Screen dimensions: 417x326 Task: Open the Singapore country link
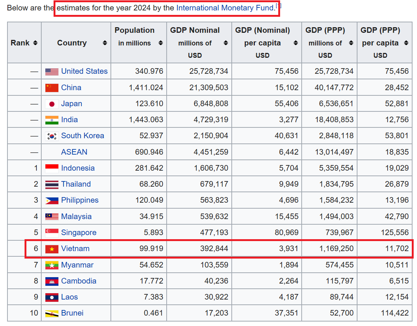pos(79,232)
